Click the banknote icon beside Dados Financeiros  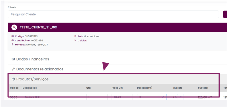coord(13,59)
